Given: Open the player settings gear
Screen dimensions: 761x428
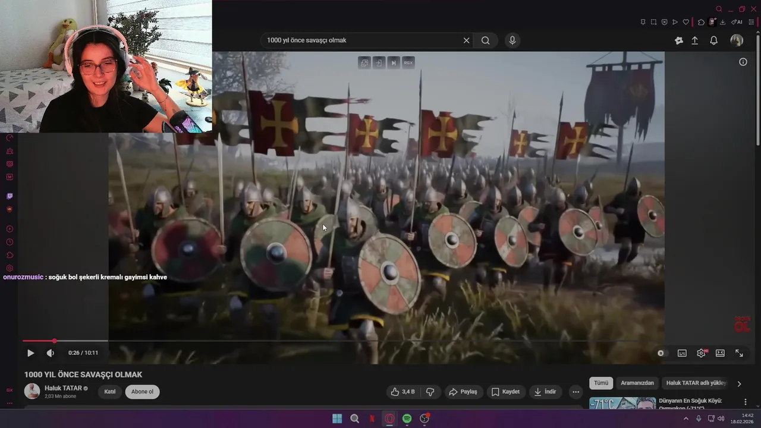Looking at the screenshot, I should point(702,353).
